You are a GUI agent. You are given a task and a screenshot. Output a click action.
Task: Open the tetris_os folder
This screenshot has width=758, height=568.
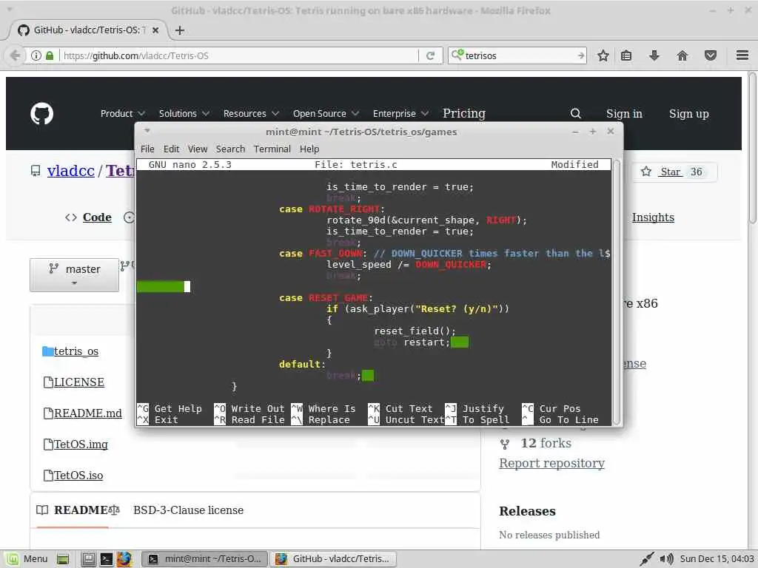[x=76, y=351]
